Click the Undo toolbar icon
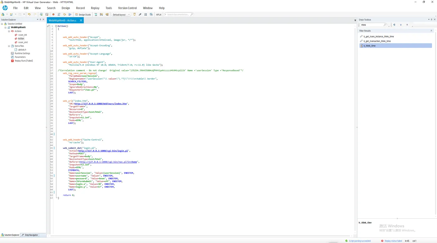Image resolution: width=437 pixels, height=243 pixels. click(x=29, y=14)
